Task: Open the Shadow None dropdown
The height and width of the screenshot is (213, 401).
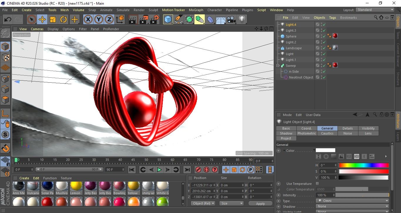Action: 353,207
